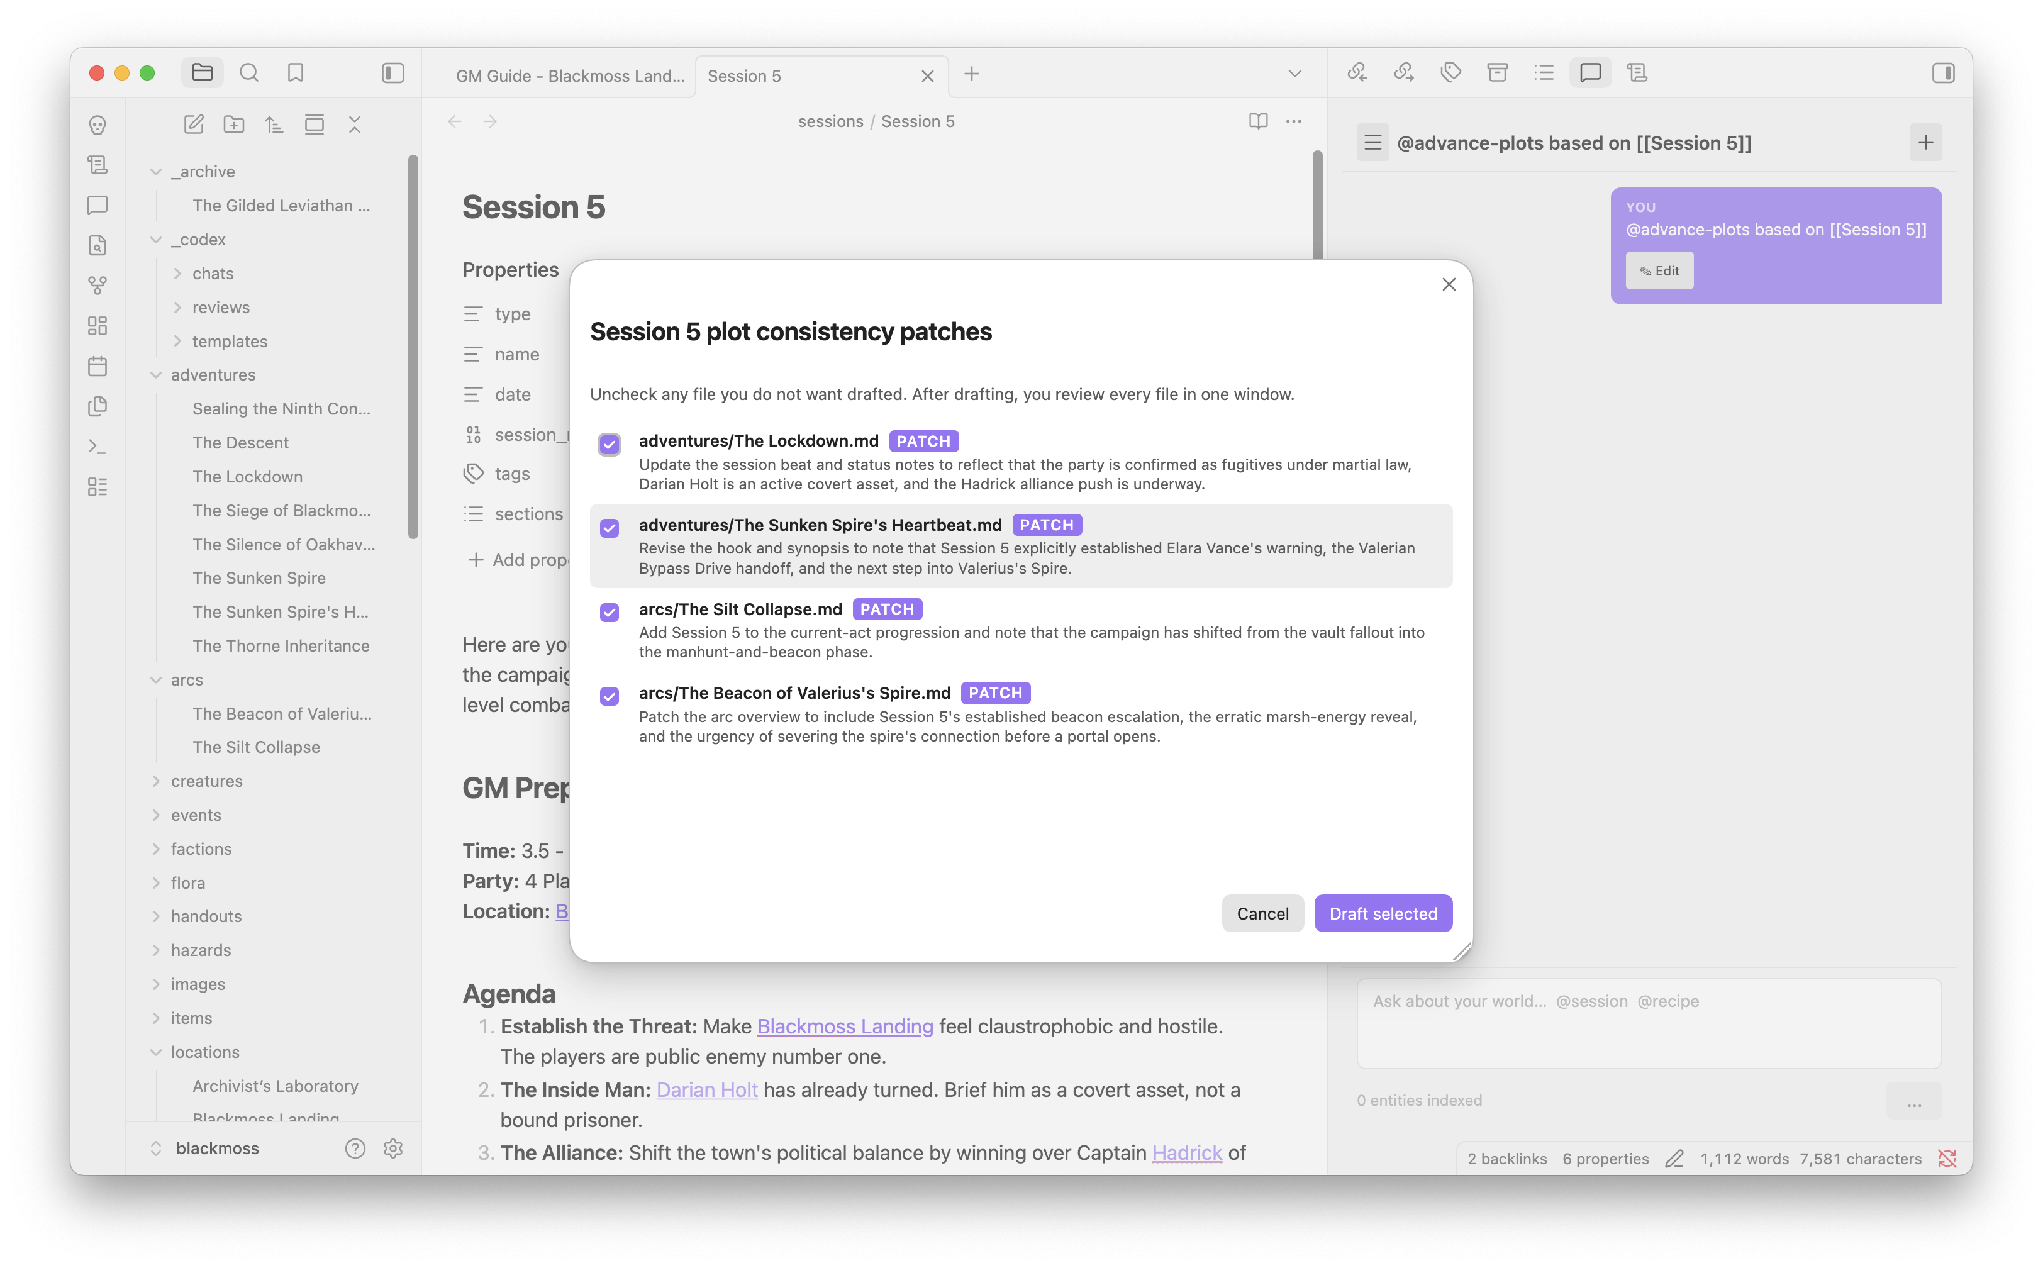Collapse all folders icon in the explorer
The height and width of the screenshot is (1268, 2043).
[x=355, y=125]
